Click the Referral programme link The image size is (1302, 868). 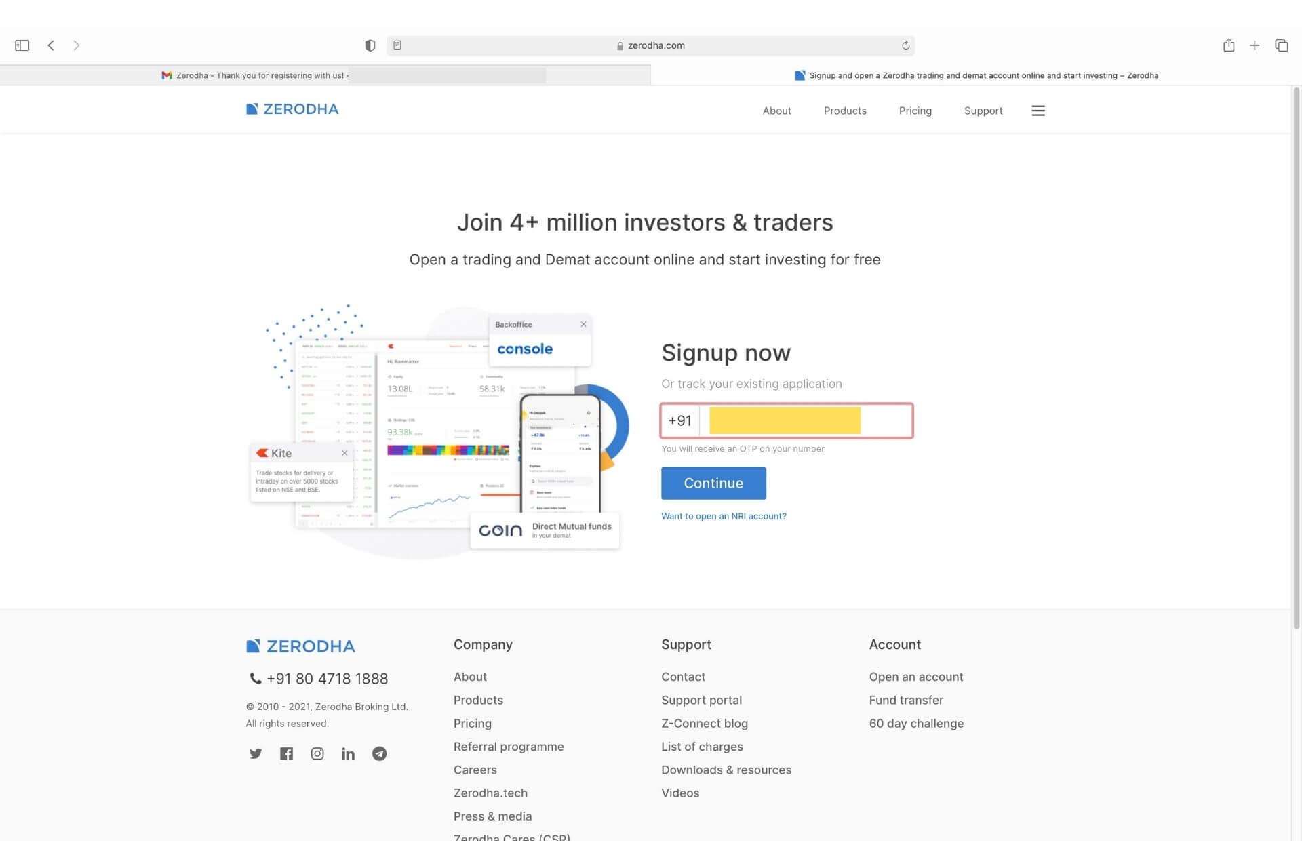pos(509,746)
